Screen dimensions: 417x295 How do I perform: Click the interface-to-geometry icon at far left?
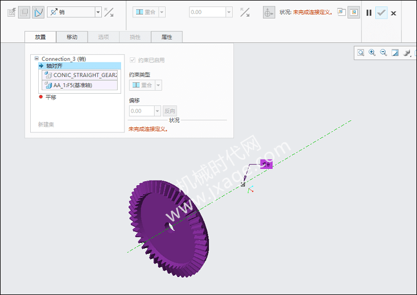[11, 12]
